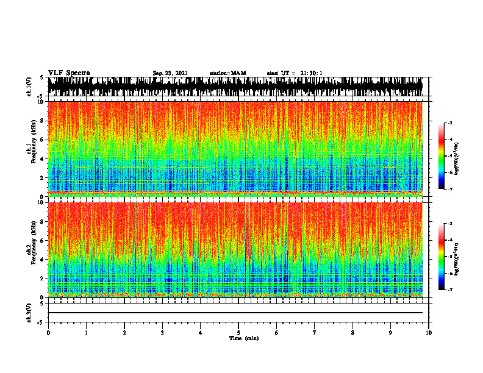Click the "Time (min)" axis title
This screenshot has width=483, height=373.
tap(244, 338)
